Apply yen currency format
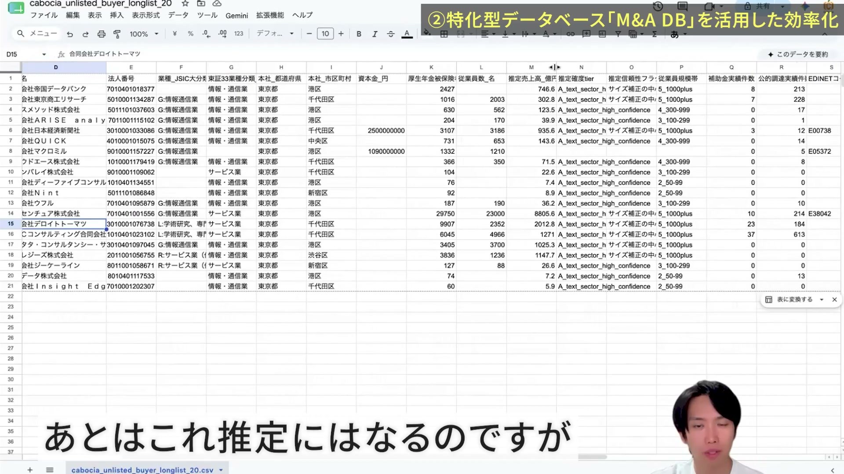 (175, 34)
